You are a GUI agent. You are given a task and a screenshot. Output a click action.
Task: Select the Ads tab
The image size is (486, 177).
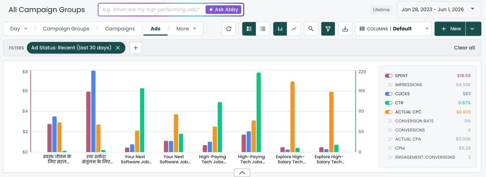(x=156, y=29)
